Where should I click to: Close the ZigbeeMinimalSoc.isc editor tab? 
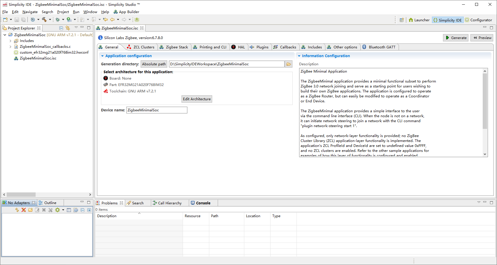click(142, 28)
